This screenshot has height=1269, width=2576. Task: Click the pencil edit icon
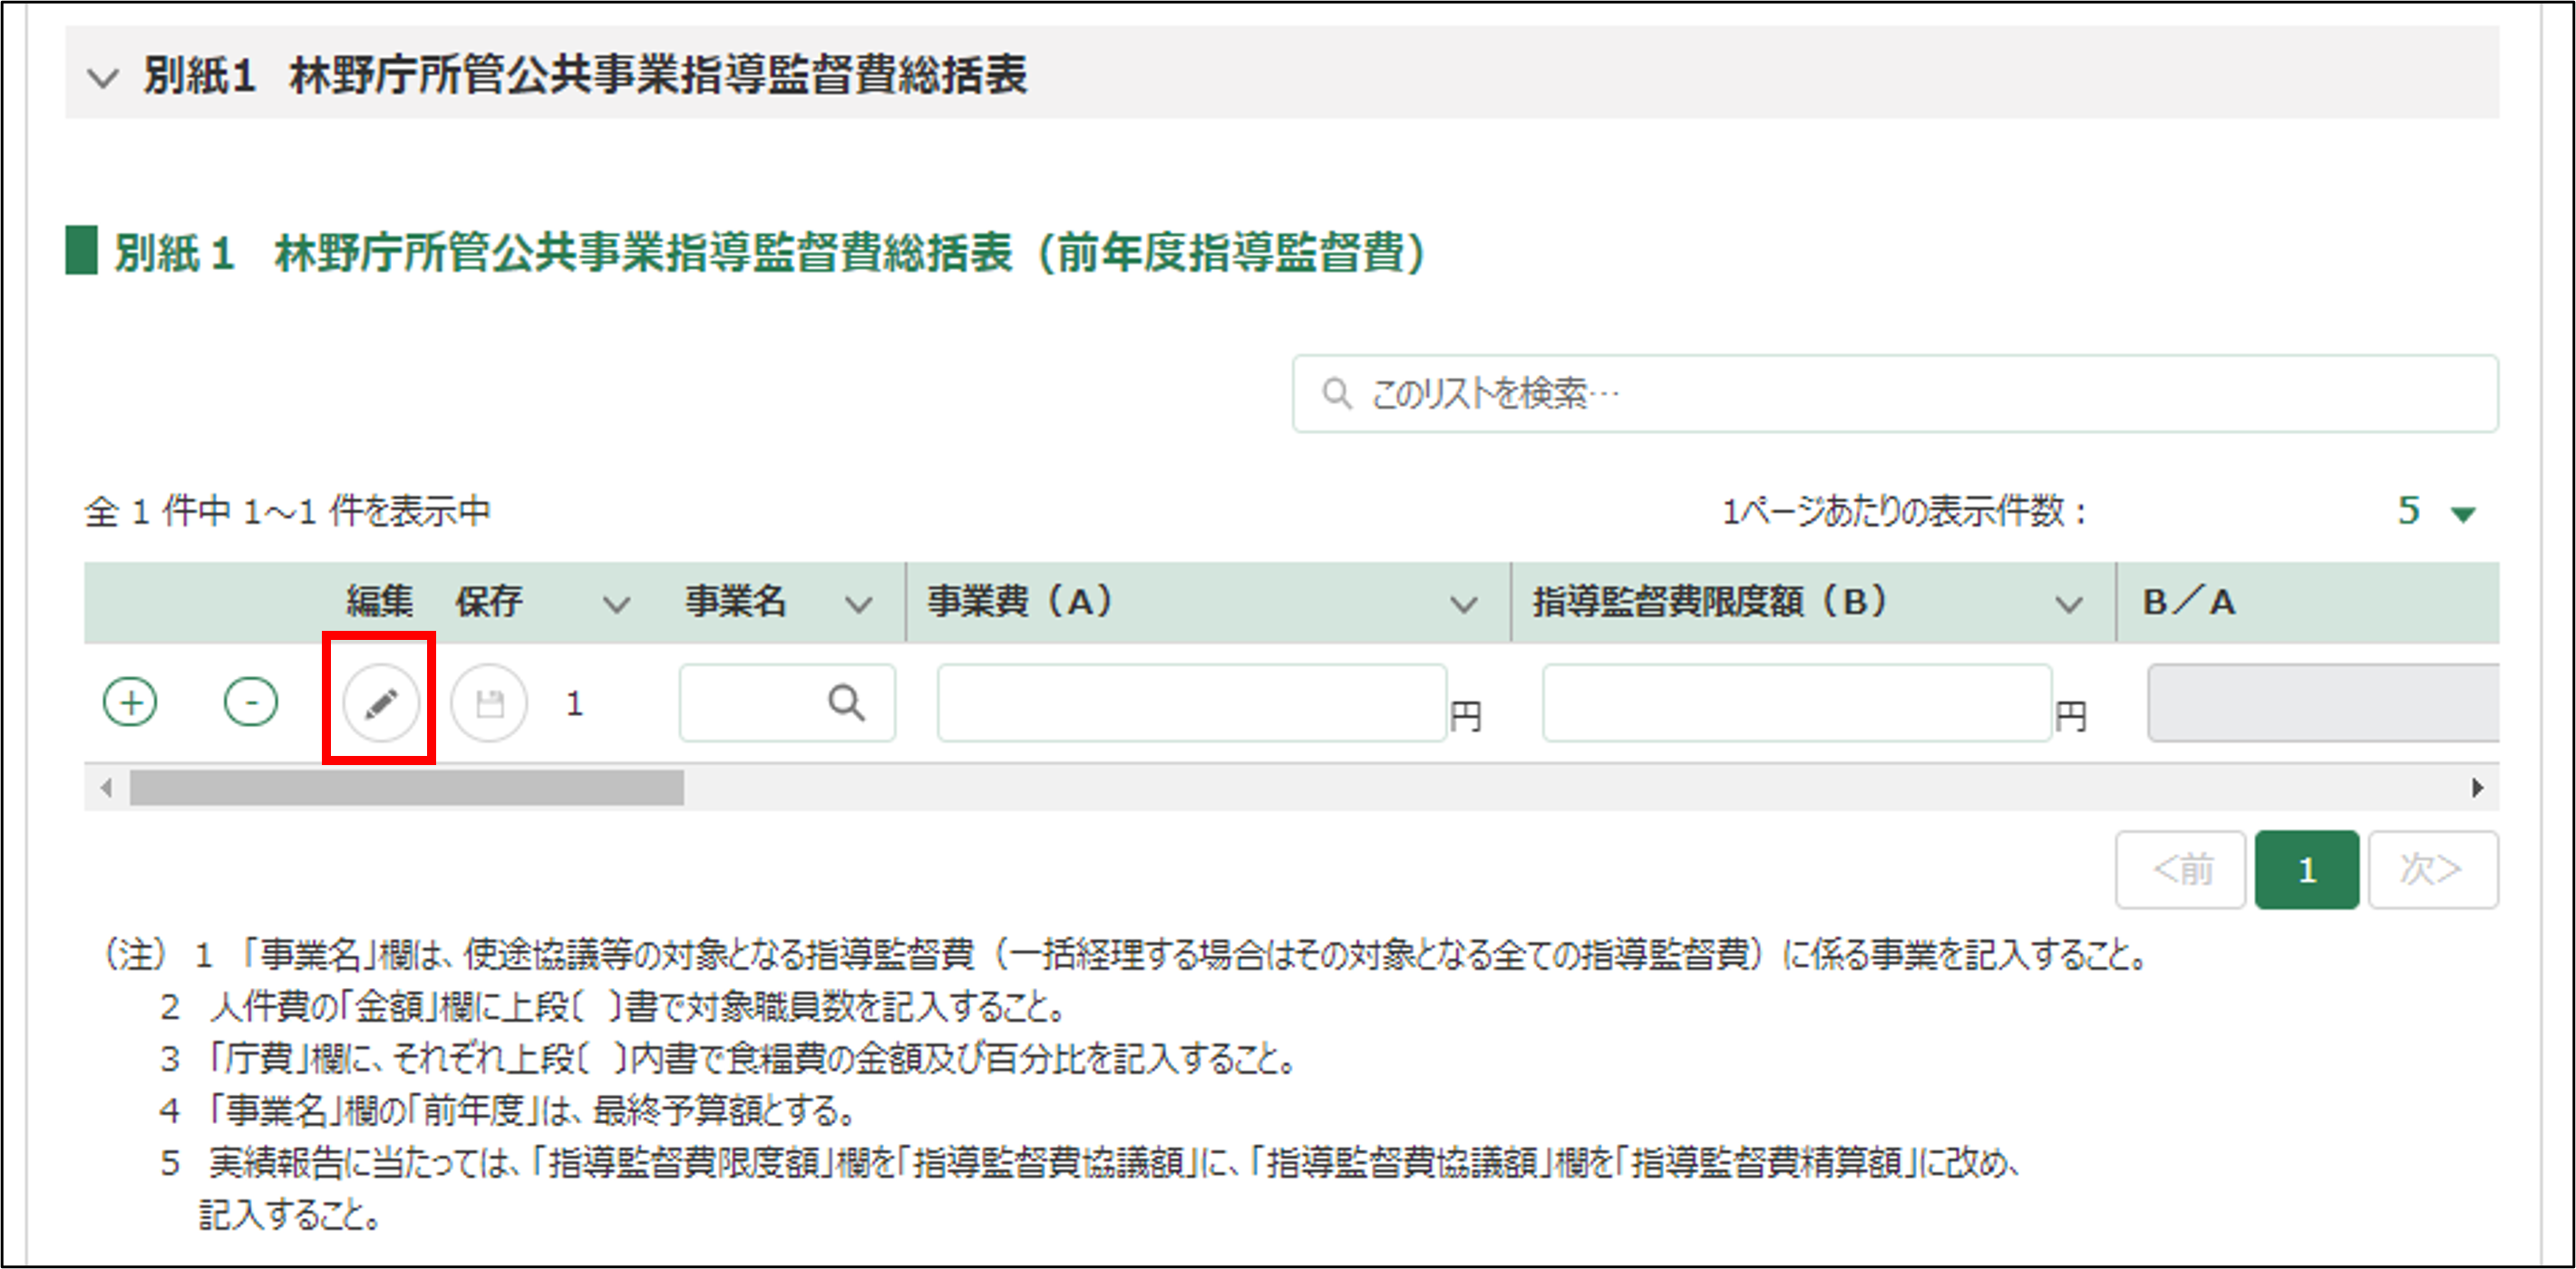(380, 703)
